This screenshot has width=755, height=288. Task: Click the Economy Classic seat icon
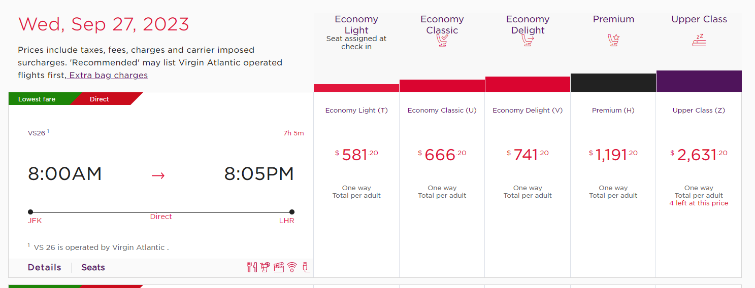pyautogui.click(x=442, y=40)
